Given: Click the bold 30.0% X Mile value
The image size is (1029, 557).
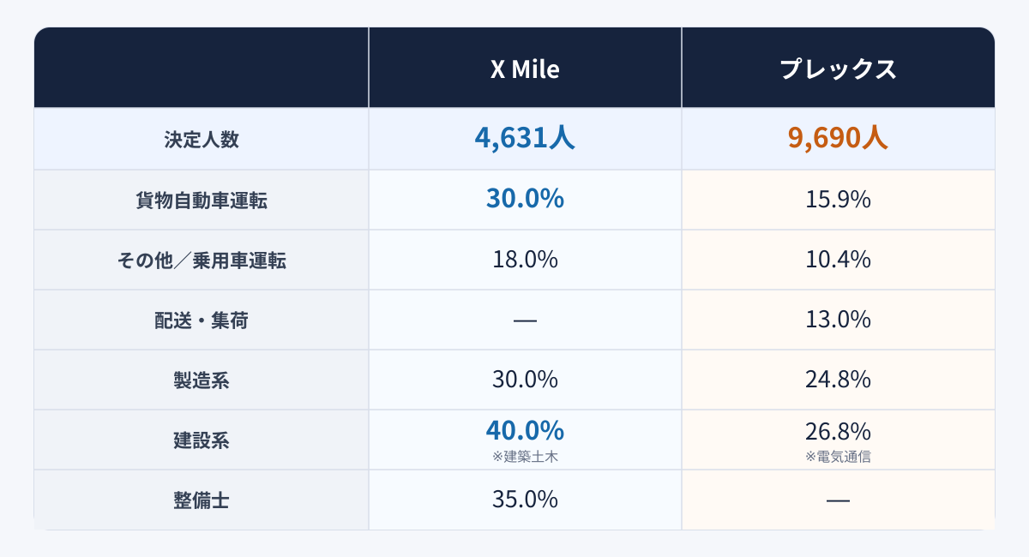Looking at the screenshot, I should tap(525, 199).
